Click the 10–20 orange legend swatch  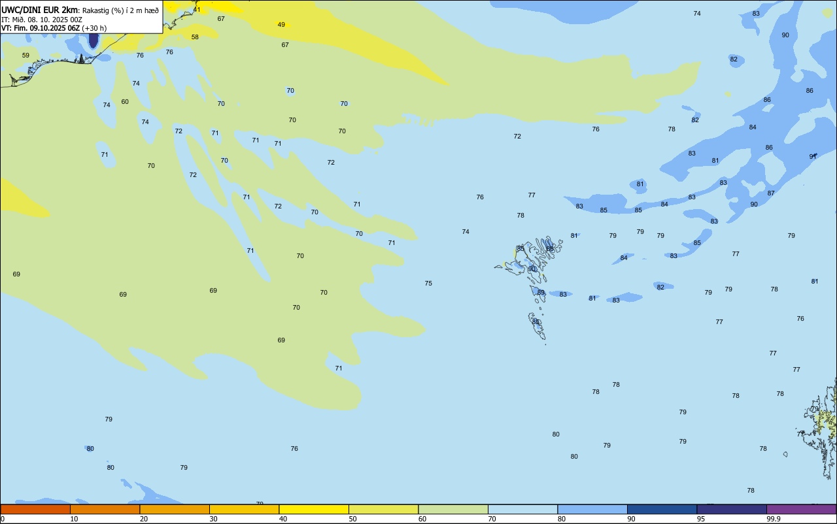coord(105,509)
